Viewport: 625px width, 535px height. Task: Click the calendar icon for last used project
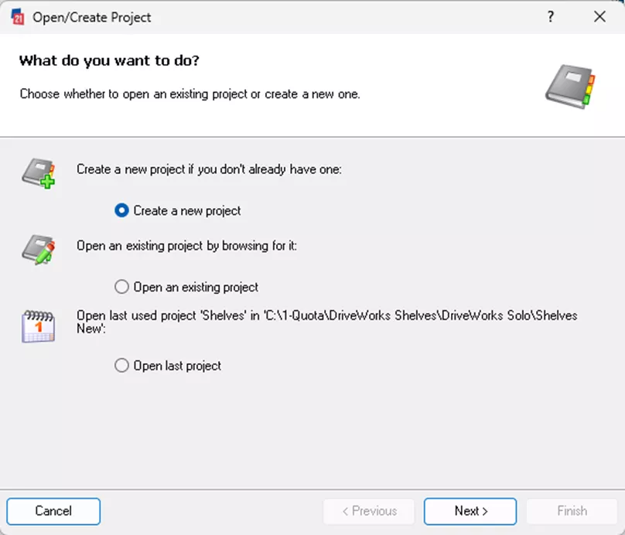[38, 326]
